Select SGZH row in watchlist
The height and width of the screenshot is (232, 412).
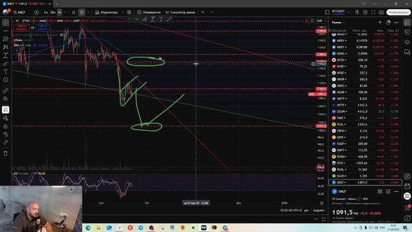tap(365, 176)
